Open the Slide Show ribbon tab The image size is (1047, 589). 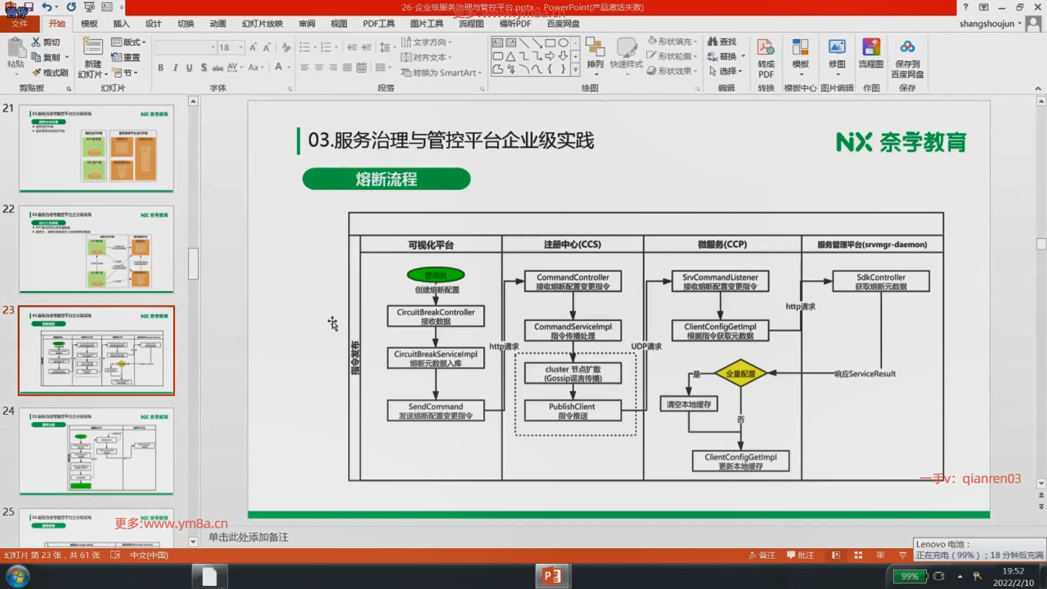pyautogui.click(x=262, y=23)
